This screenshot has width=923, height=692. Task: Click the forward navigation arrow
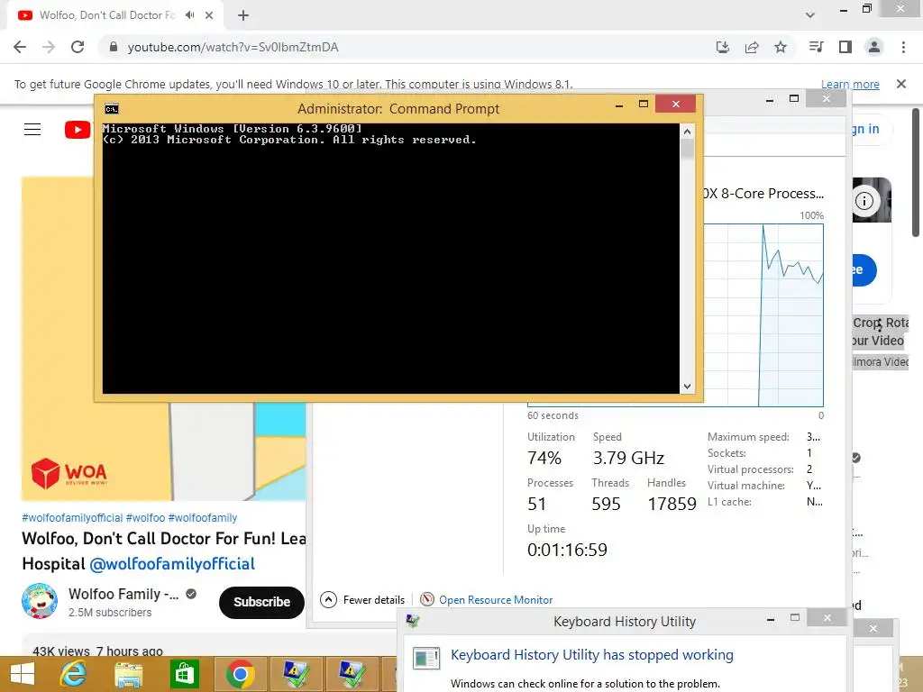pyautogui.click(x=49, y=47)
